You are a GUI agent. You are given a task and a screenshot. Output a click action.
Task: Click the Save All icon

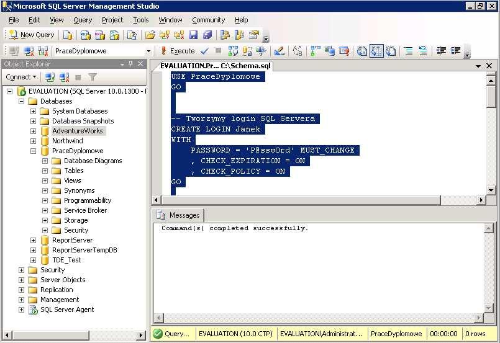click(x=207, y=35)
